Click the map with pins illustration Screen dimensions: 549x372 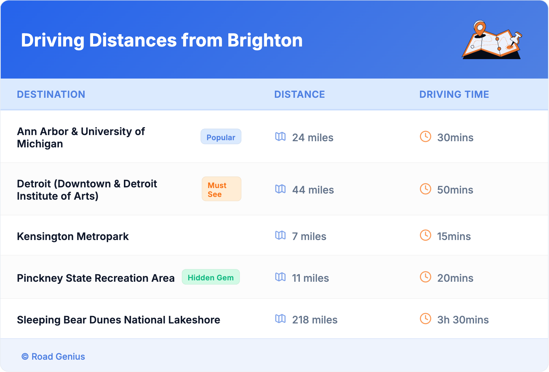492,40
